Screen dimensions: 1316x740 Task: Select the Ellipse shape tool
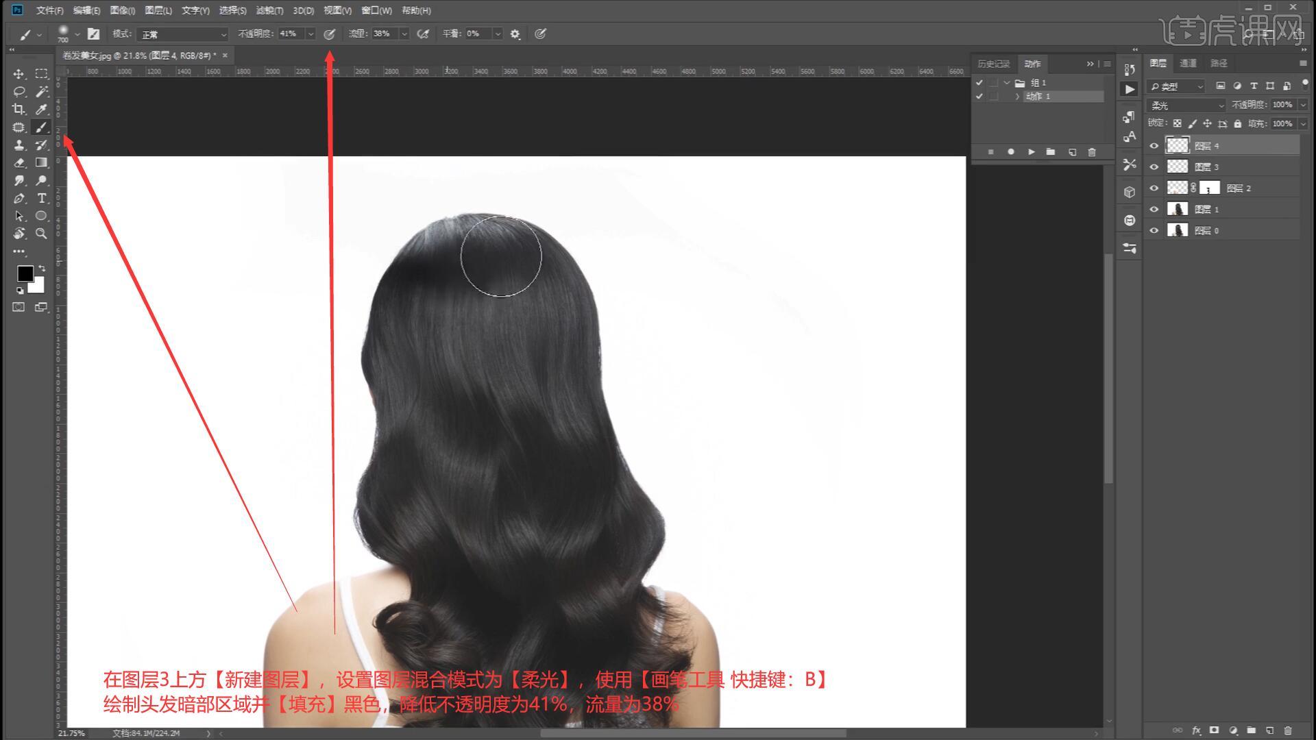pyautogui.click(x=41, y=216)
